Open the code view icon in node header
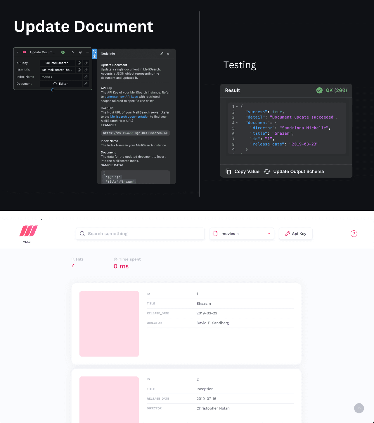The height and width of the screenshot is (423, 374). [x=81, y=52]
